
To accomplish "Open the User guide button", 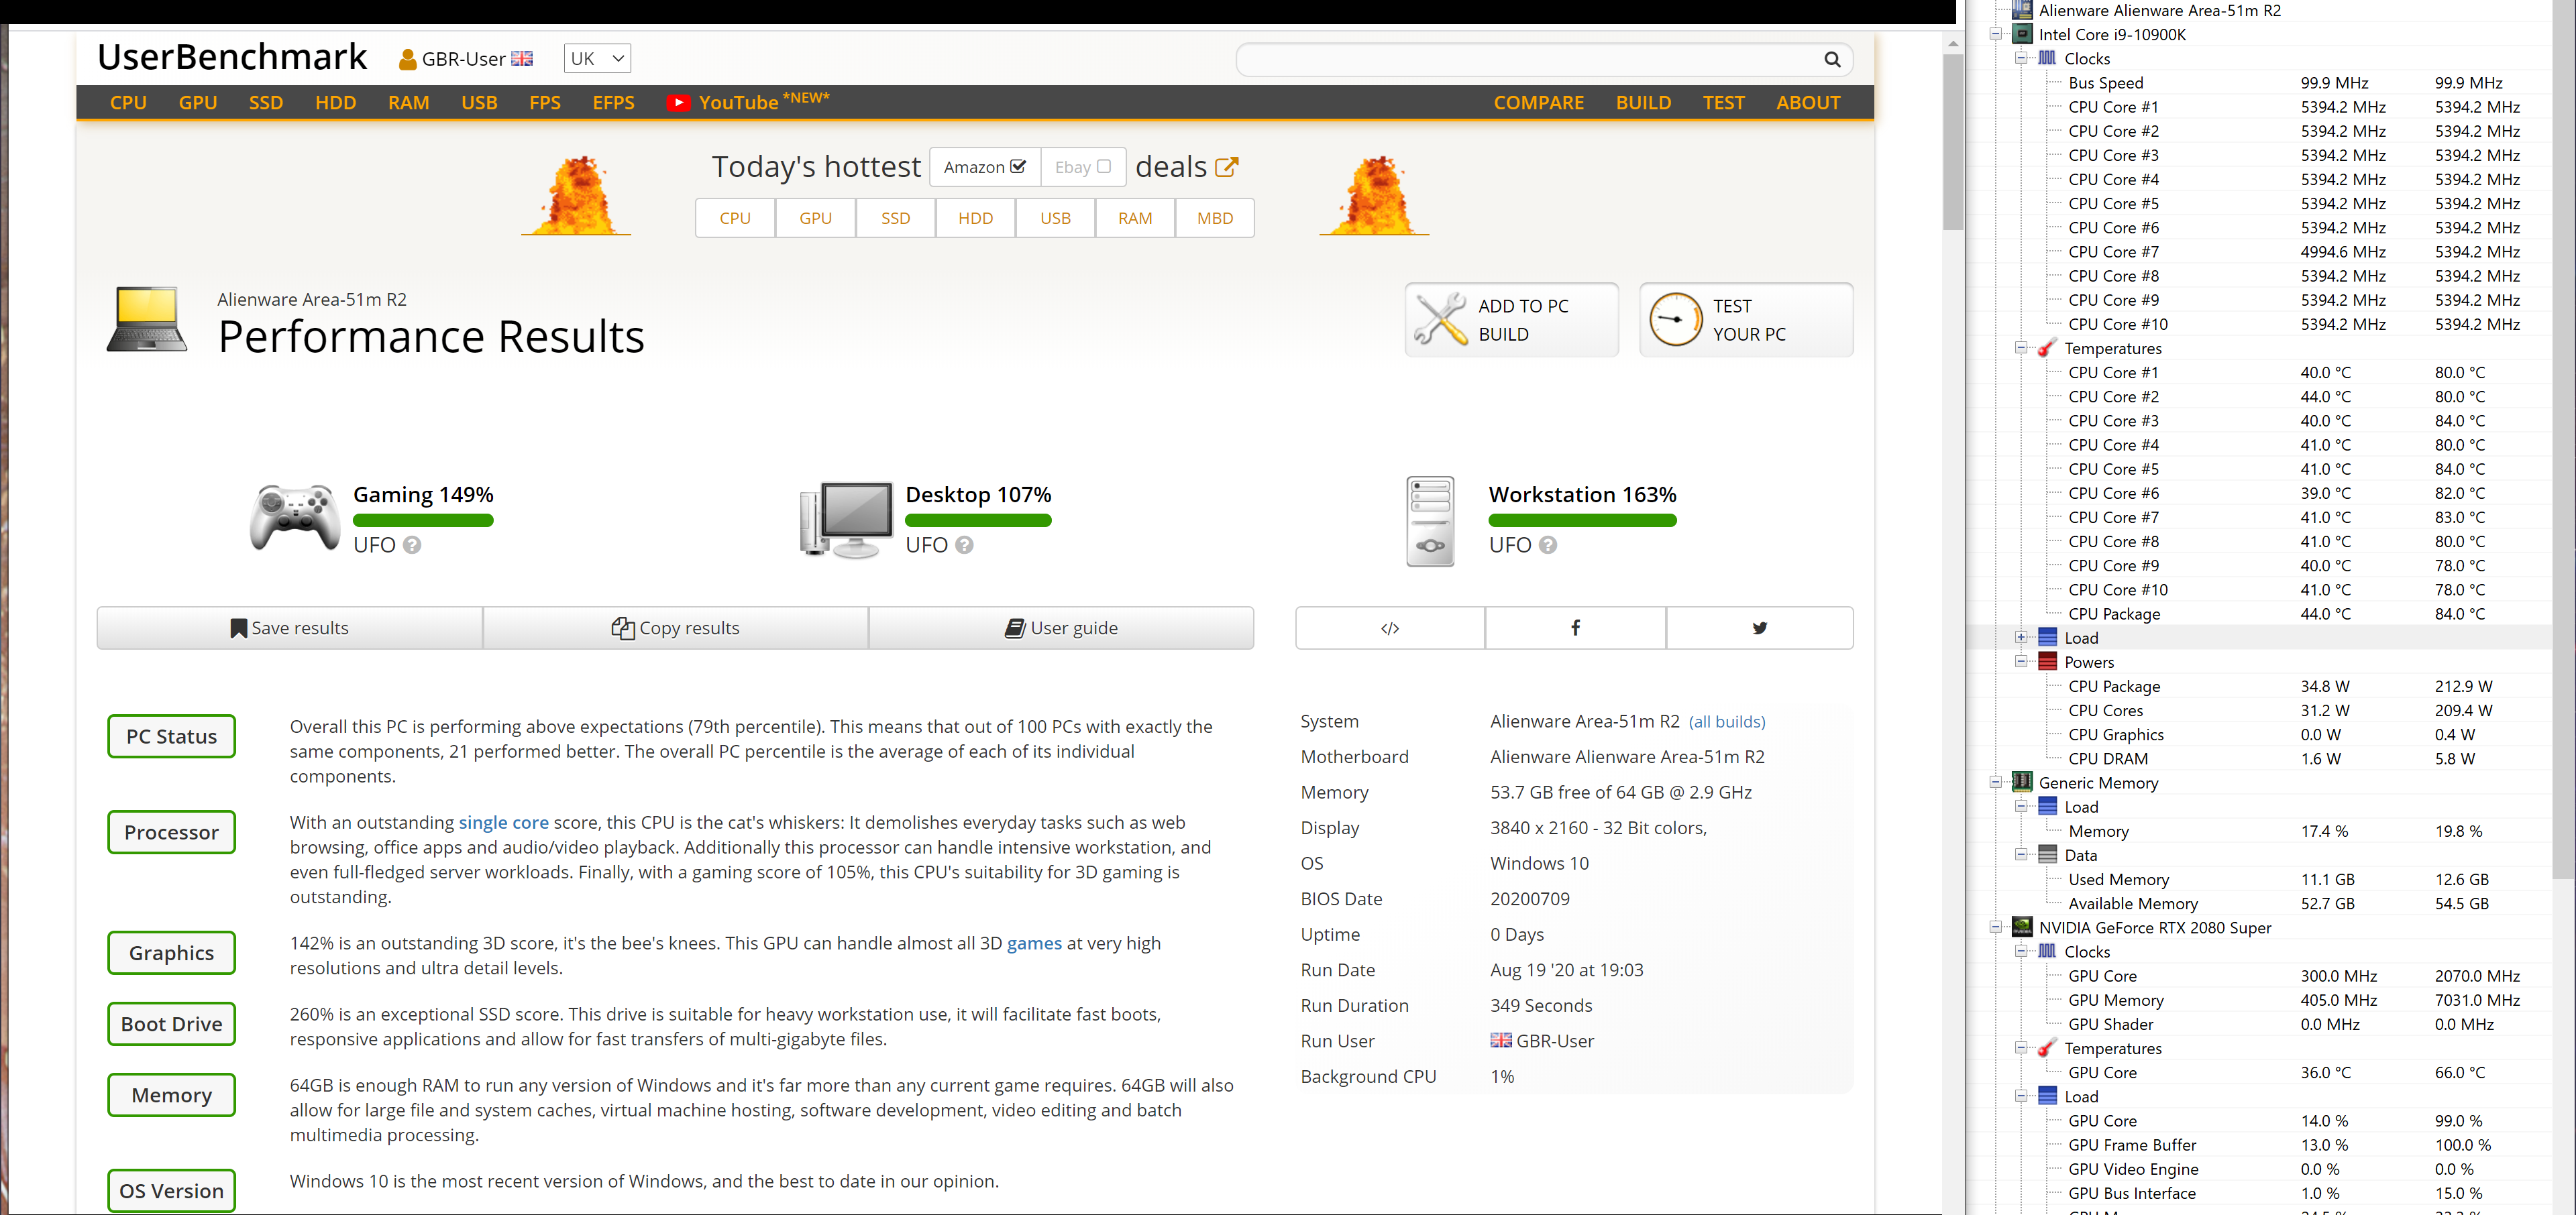I will [1061, 628].
